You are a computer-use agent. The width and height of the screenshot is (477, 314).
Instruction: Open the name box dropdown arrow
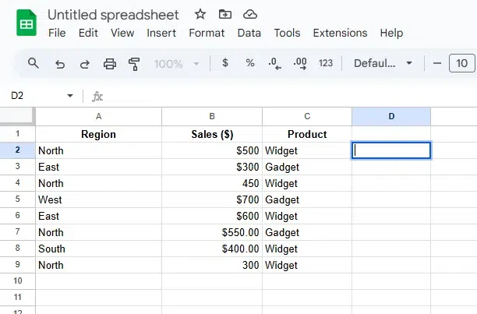click(70, 96)
